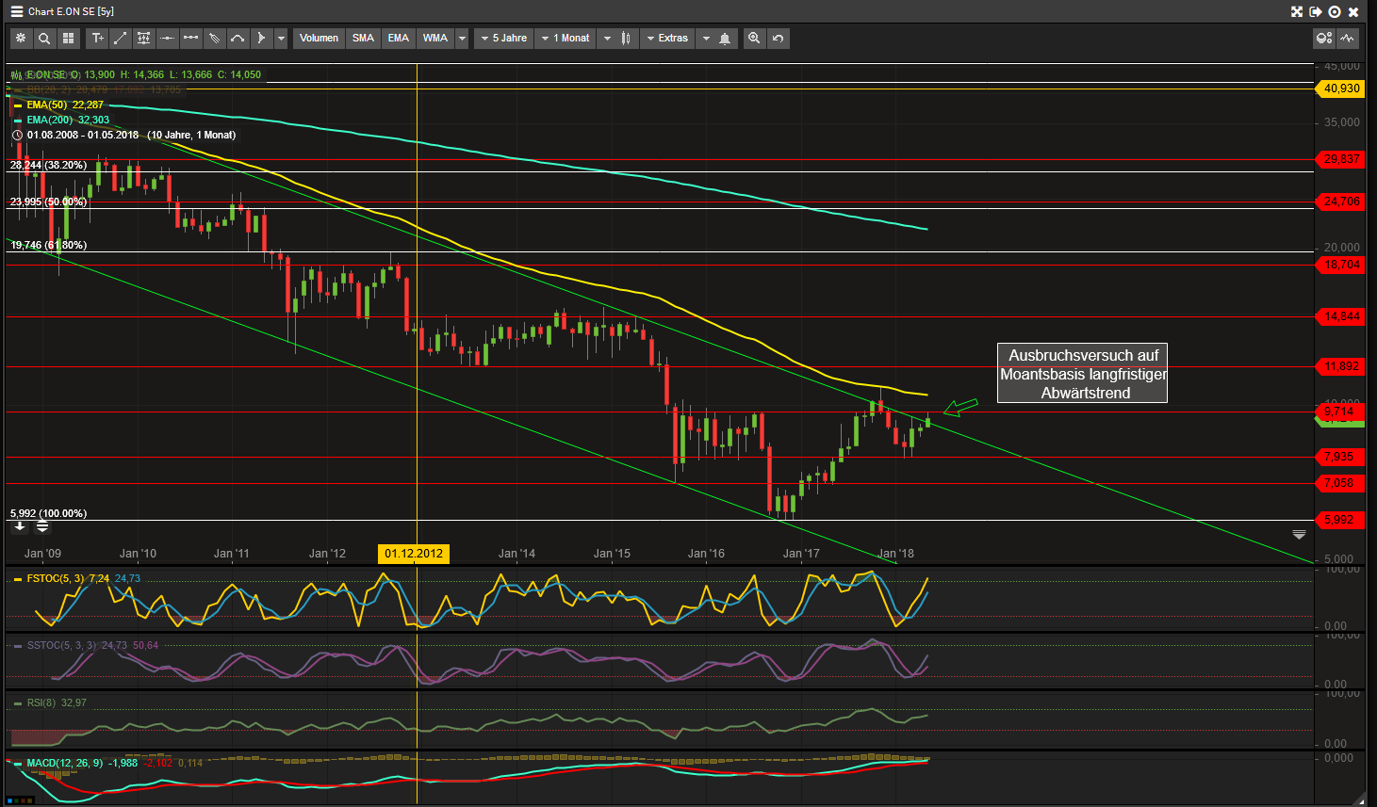Click the undo arrow icon
Screen dimensions: 1377x807
(x=778, y=39)
